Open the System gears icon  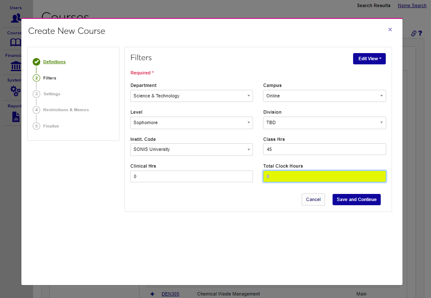(15, 90)
